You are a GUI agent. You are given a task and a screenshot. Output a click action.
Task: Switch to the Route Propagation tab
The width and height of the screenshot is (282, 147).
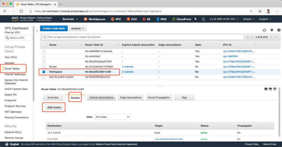pos(159,97)
